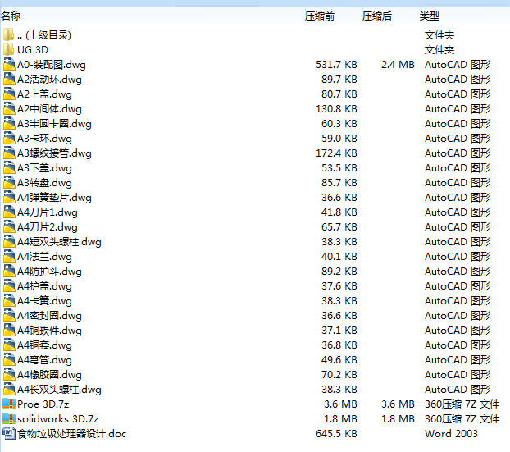Go up via .. (上级目录) text
The image size is (510, 452).
point(44,34)
